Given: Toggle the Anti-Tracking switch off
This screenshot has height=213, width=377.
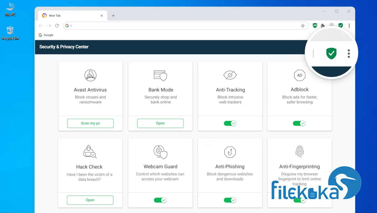Looking at the screenshot, I should [x=230, y=123].
